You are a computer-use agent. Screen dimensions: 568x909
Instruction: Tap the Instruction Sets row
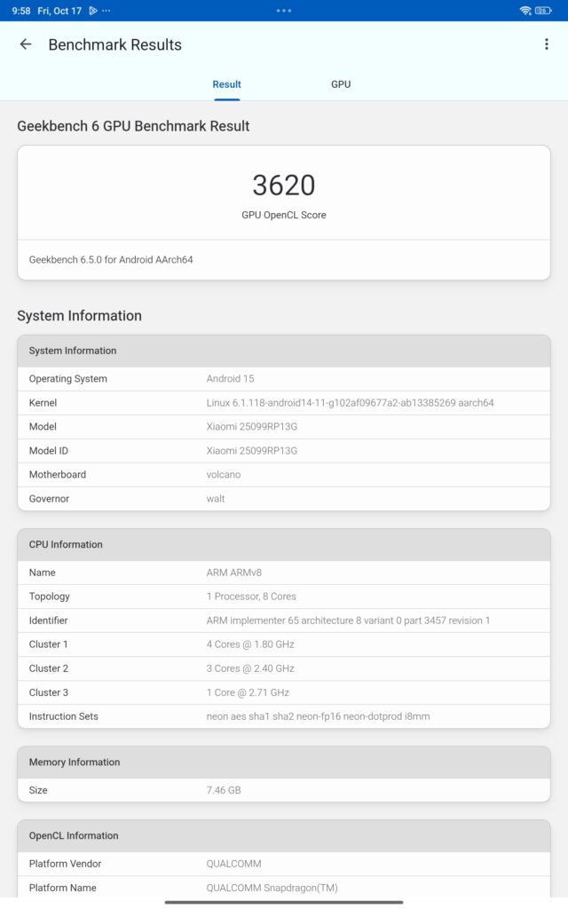(284, 716)
